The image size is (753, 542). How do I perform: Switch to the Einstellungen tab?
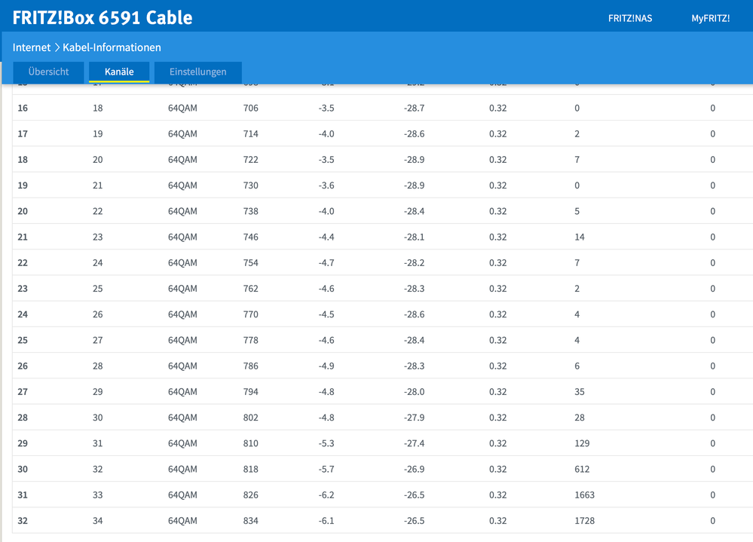coord(197,72)
